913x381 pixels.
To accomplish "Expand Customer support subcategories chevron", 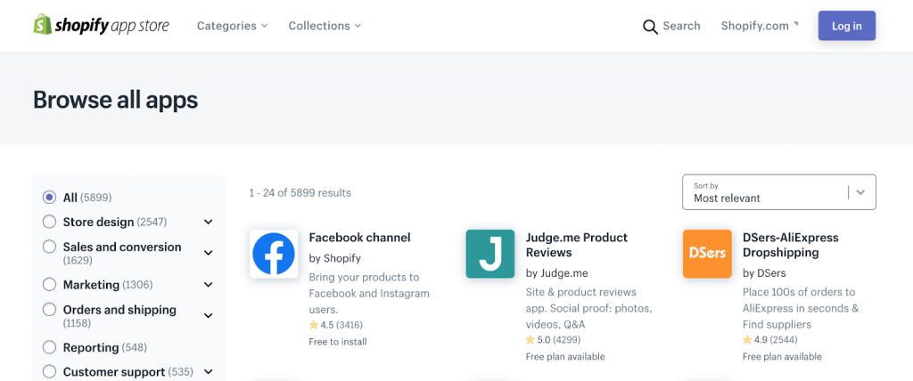I will tap(209, 372).
